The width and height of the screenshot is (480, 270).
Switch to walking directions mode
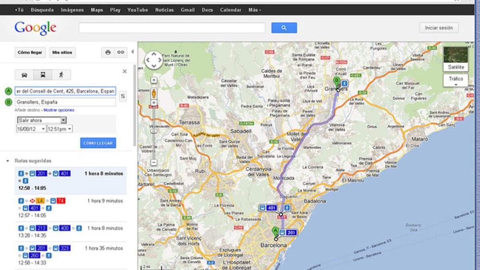(61, 75)
